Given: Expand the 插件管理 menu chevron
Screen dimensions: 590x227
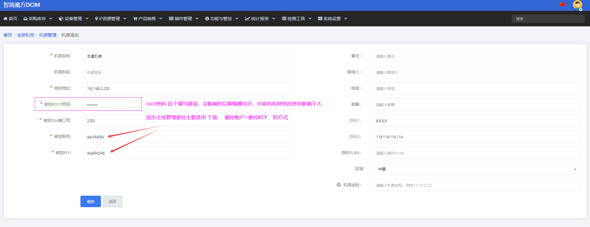Looking at the screenshot, I should pos(197,19).
